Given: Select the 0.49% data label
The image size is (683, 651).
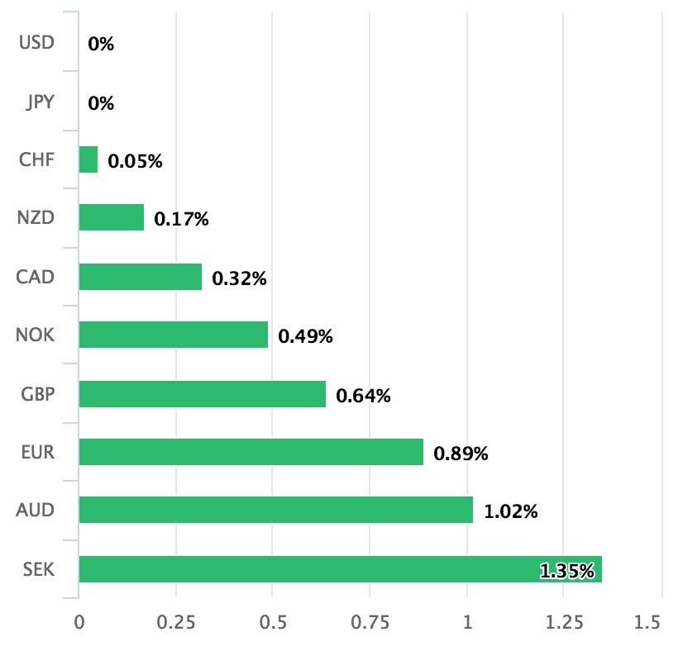Looking at the screenshot, I should pyautogui.click(x=305, y=337).
